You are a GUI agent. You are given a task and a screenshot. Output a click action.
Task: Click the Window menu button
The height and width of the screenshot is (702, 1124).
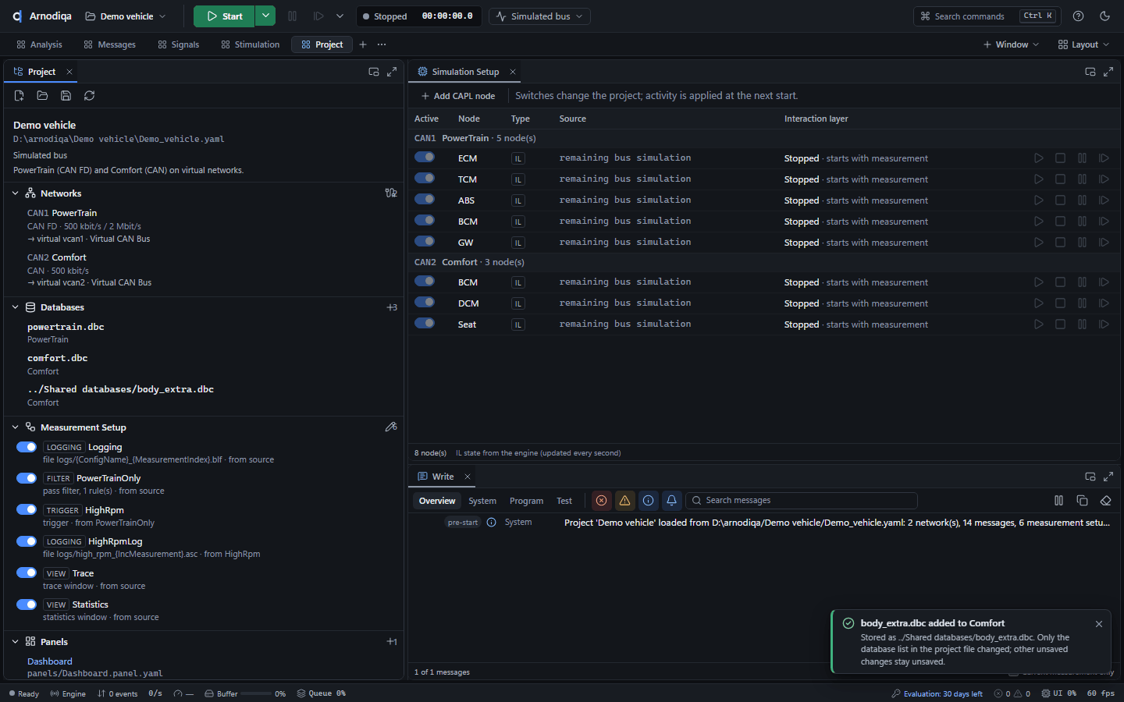click(1011, 44)
